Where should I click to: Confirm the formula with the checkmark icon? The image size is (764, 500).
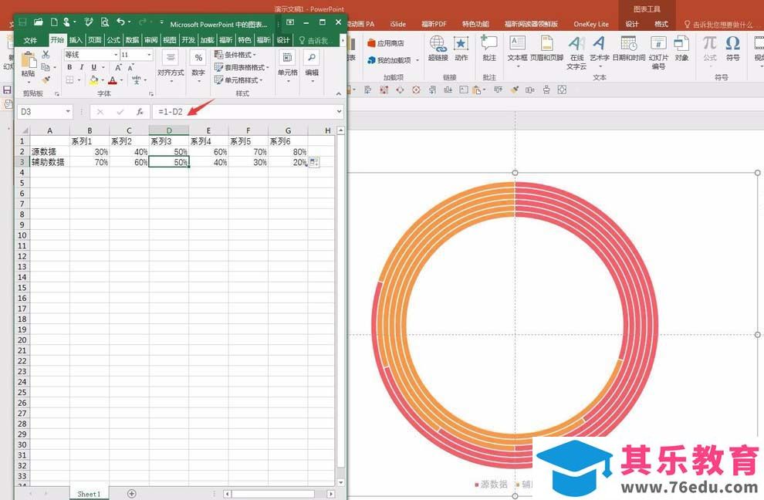(120, 112)
